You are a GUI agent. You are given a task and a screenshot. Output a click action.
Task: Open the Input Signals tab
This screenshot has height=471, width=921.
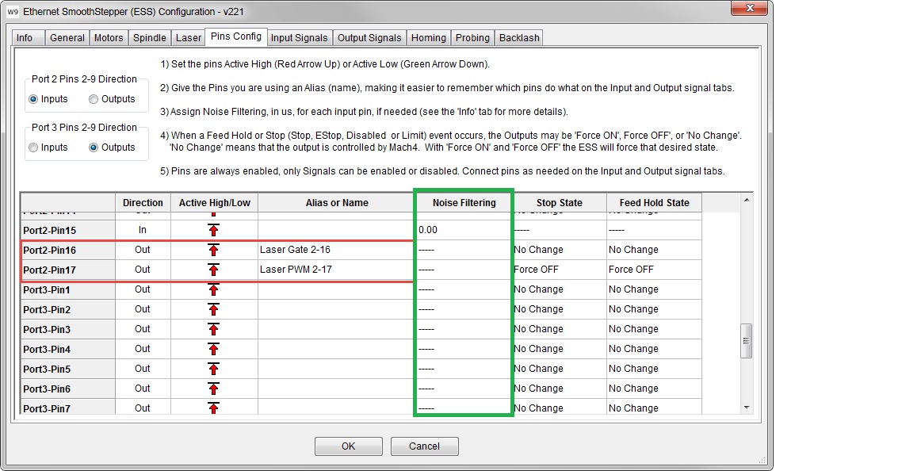[299, 37]
